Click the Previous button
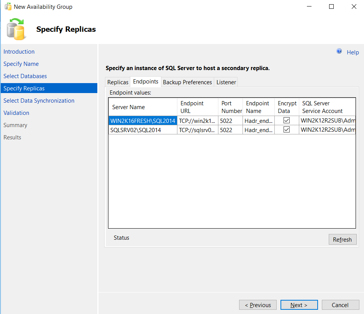The width and height of the screenshot is (364, 314). click(257, 305)
